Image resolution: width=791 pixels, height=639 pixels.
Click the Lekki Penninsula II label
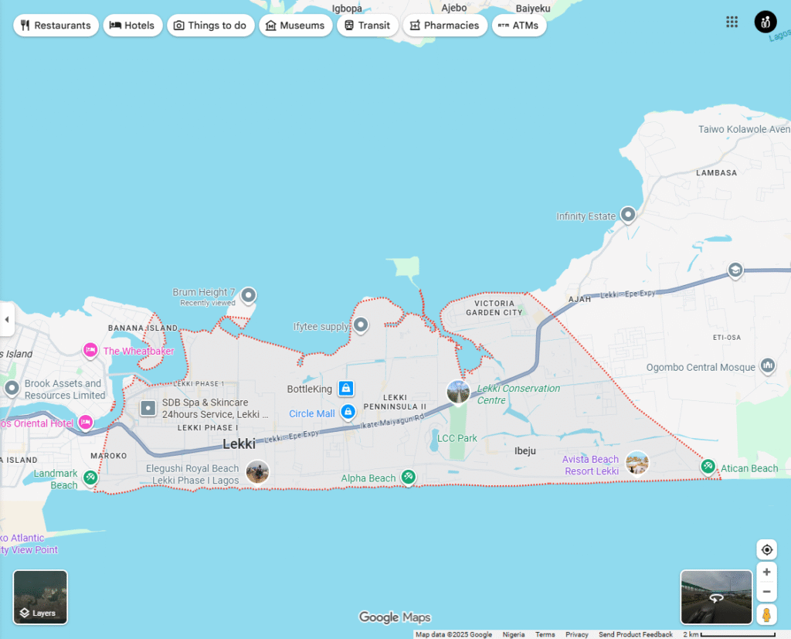[395, 402]
